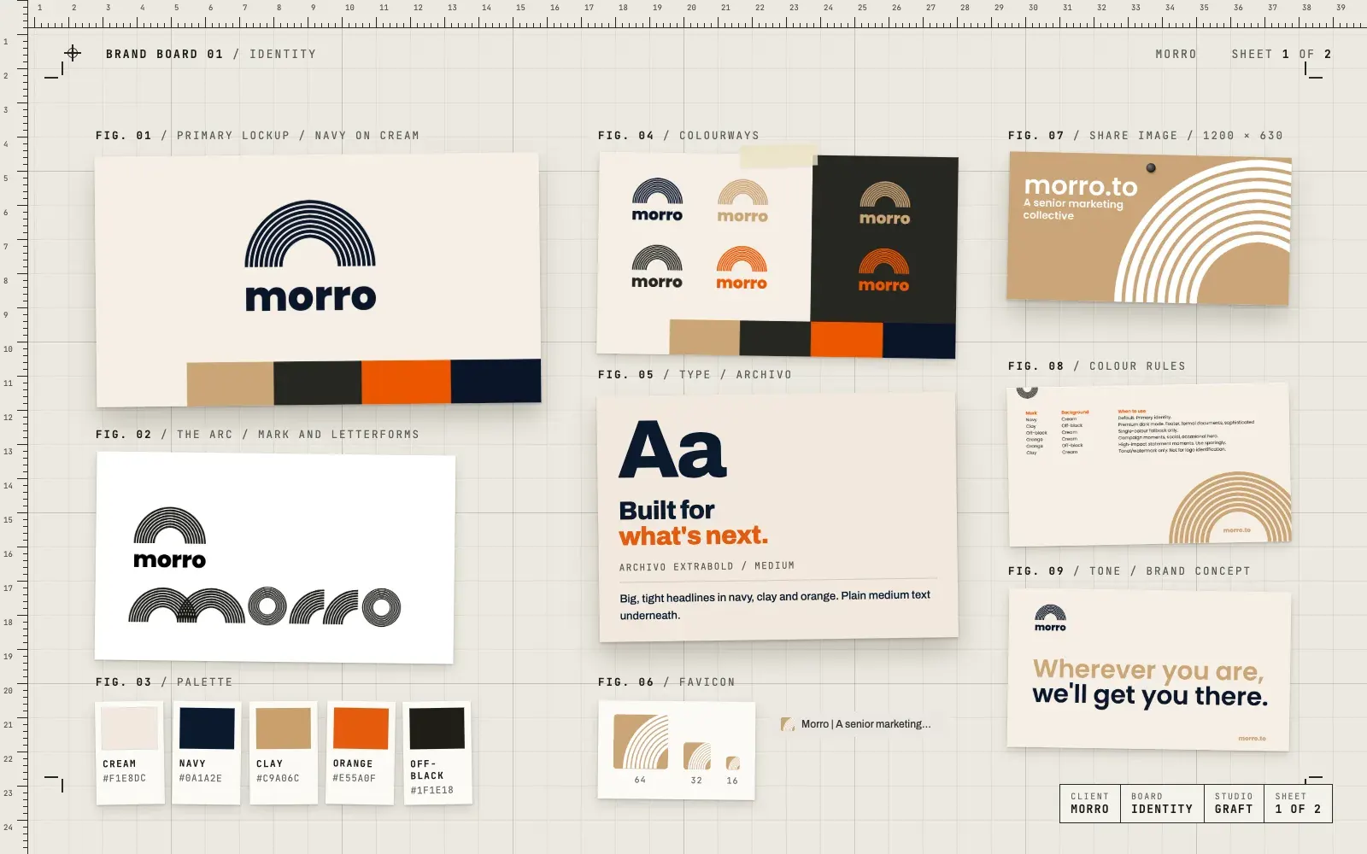Open the tone brand concept card
This screenshot has height=854, width=1367.
(x=1149, y=670)
